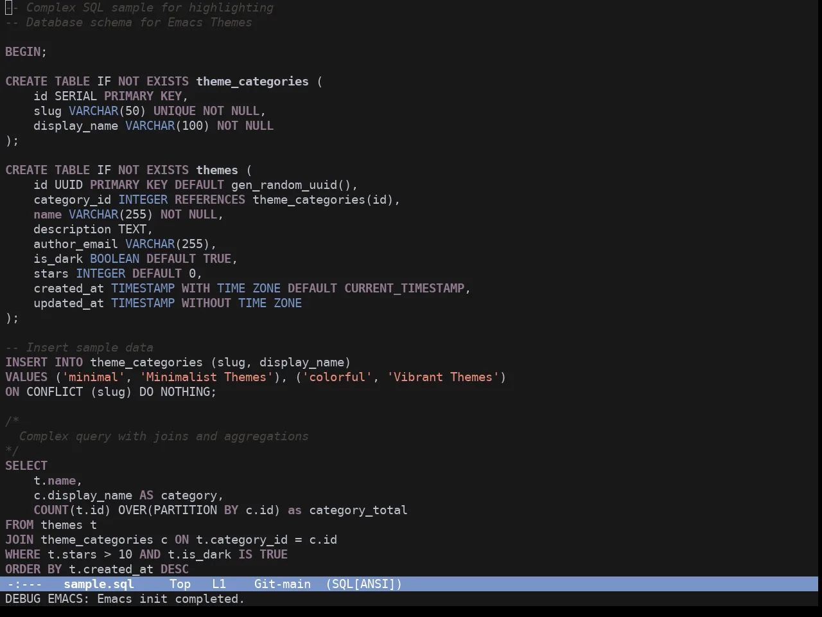
Task: Click 'description TEXT' column definition
Action: click(x=93, y=229)
